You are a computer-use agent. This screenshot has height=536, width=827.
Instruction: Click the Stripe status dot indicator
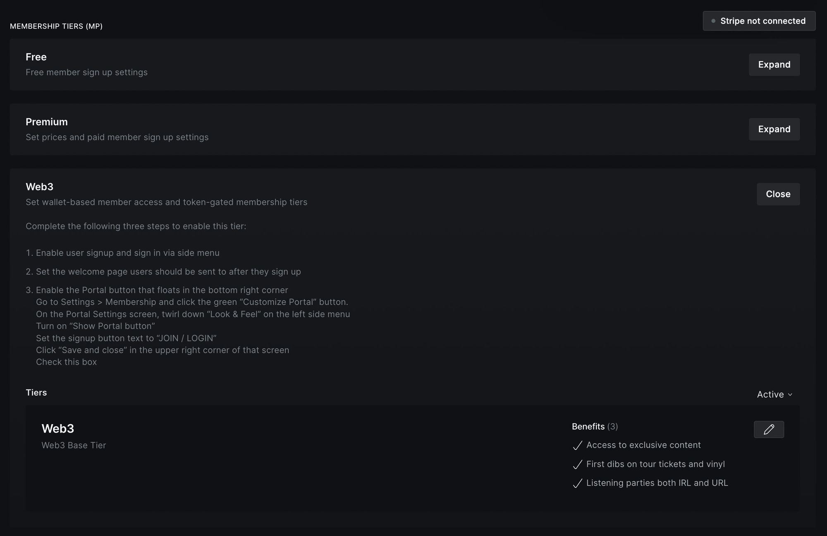(x=713, y=21)
